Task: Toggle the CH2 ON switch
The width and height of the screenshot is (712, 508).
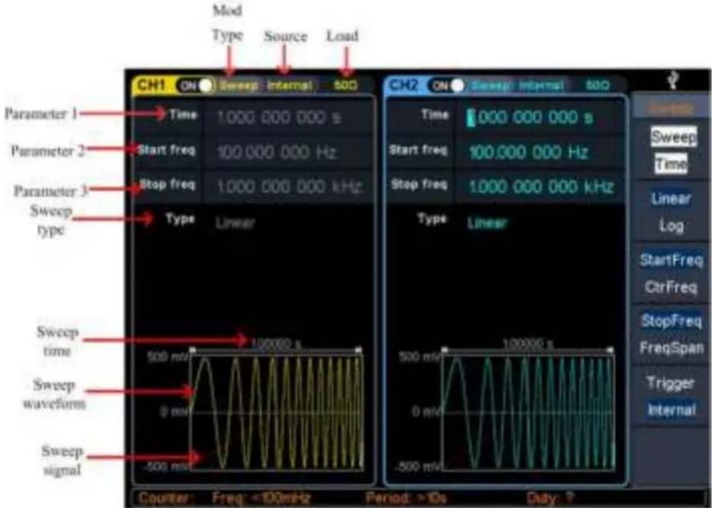Action: click(447, 85)
